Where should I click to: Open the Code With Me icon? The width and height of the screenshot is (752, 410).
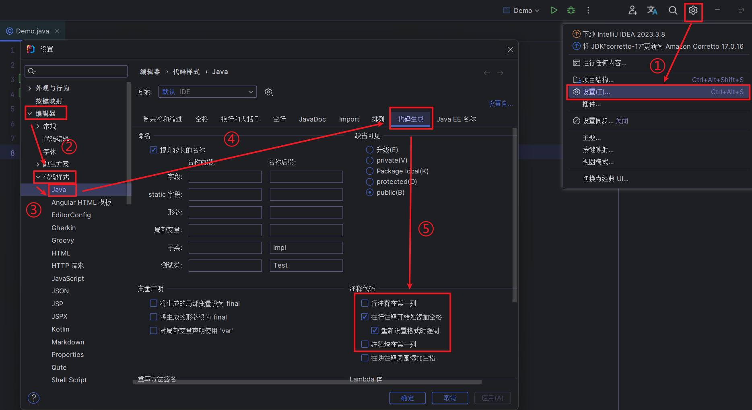click(x=633, y=10)
